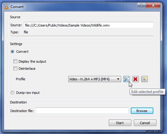Click the 'Settings' group heading
This screenshot has width=167, height=134.
(x=16, y=44)
